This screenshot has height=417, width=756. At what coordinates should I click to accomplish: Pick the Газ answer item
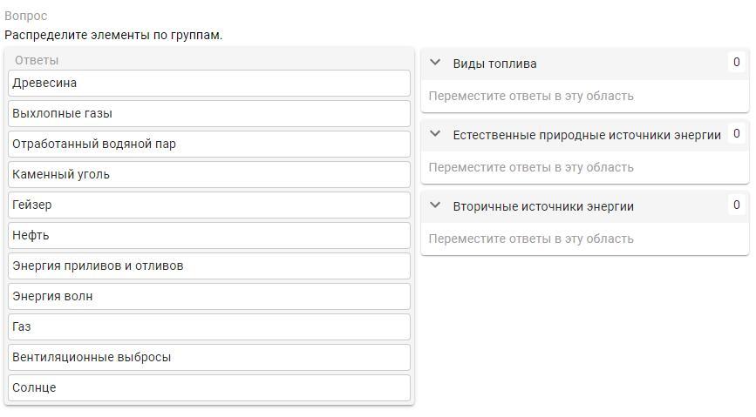click(x=209, y=327)
